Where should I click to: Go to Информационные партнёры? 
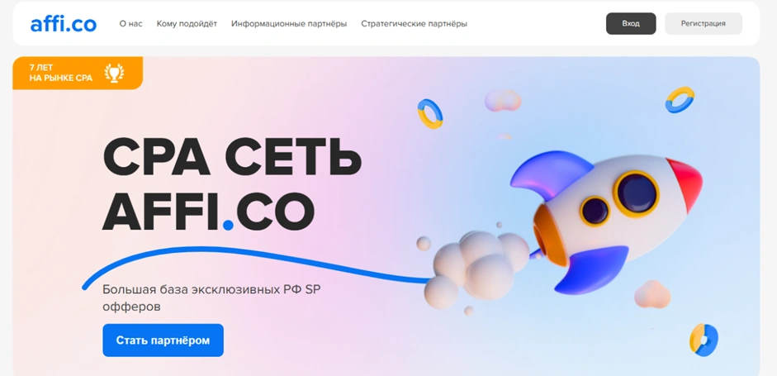pyautogui.click(x=289, y=24)
